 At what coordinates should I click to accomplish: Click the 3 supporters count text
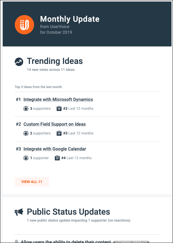click(x=40, y=109)
